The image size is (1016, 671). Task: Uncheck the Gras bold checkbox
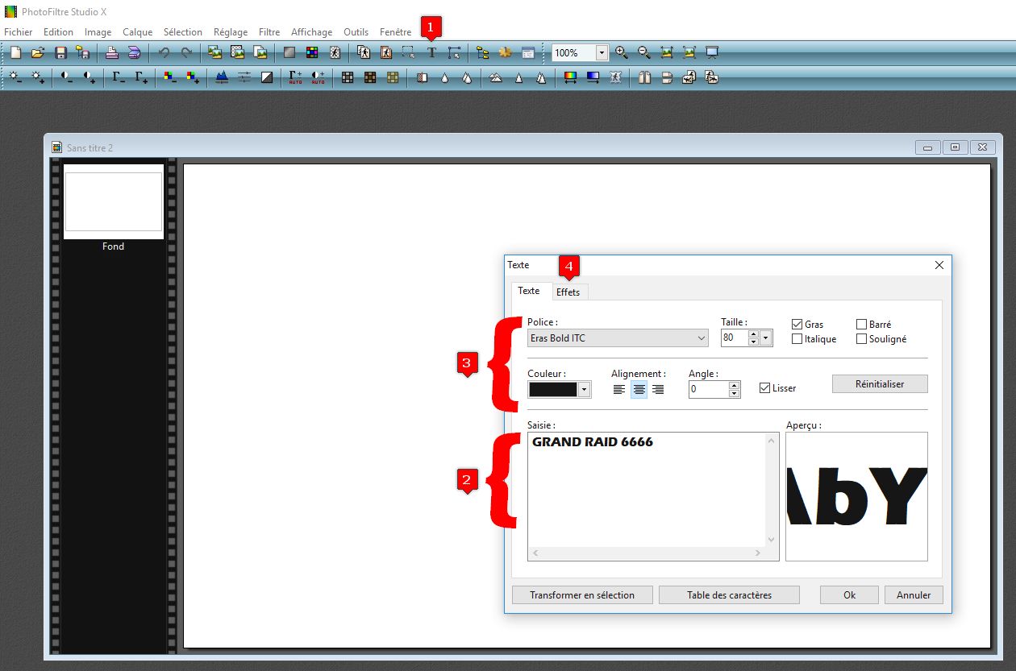pos(797,324)
